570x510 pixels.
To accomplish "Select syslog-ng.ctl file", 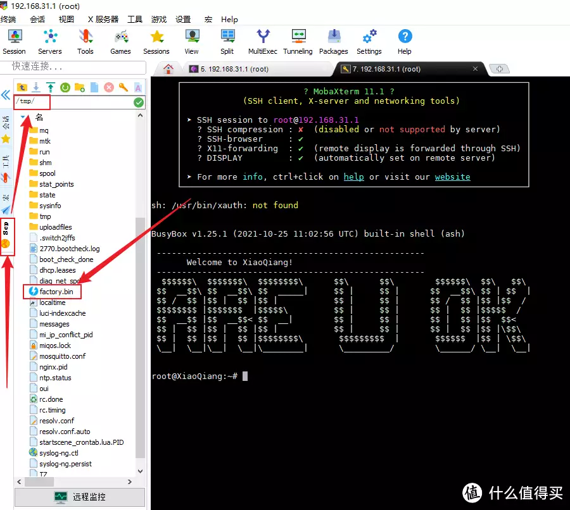I will pos(54,453).
